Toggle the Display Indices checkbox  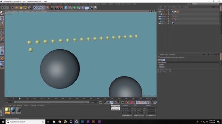(x=170, y=70)
